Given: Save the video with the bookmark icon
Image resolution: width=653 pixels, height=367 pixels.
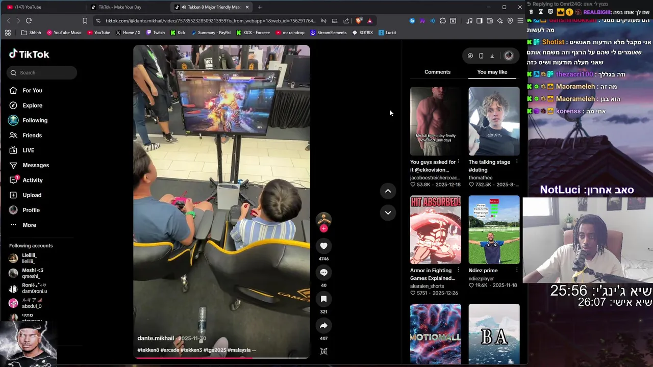Looking at the screenshot, I should [323, 299].
